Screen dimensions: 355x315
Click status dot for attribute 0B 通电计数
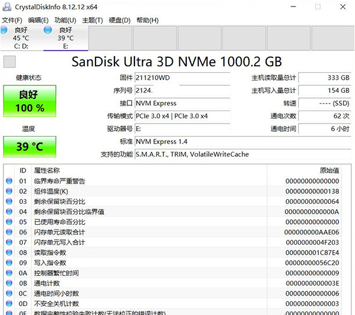click(x=9, y=283)
